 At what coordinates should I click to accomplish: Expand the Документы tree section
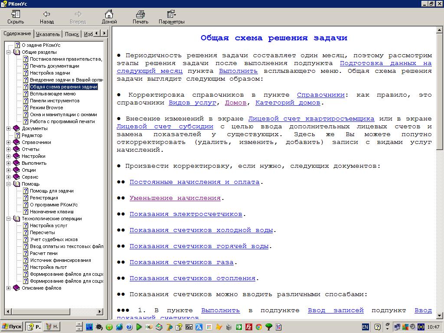click(9, 128)
